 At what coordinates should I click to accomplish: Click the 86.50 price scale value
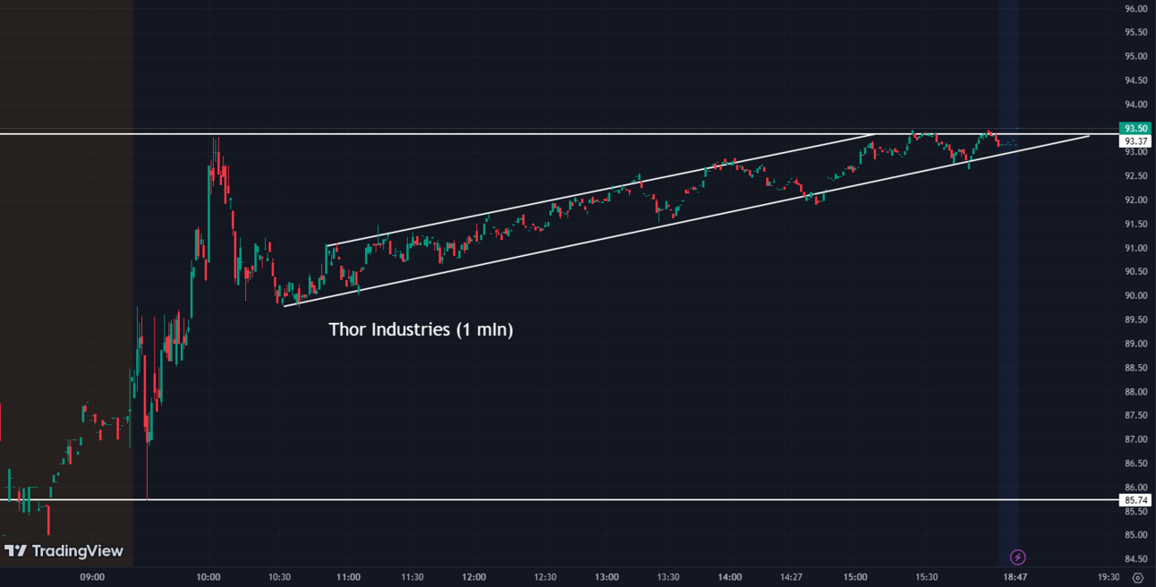tap(1135, 464)
